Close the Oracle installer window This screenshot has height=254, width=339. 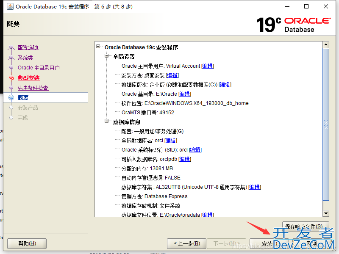coord(326,6)
